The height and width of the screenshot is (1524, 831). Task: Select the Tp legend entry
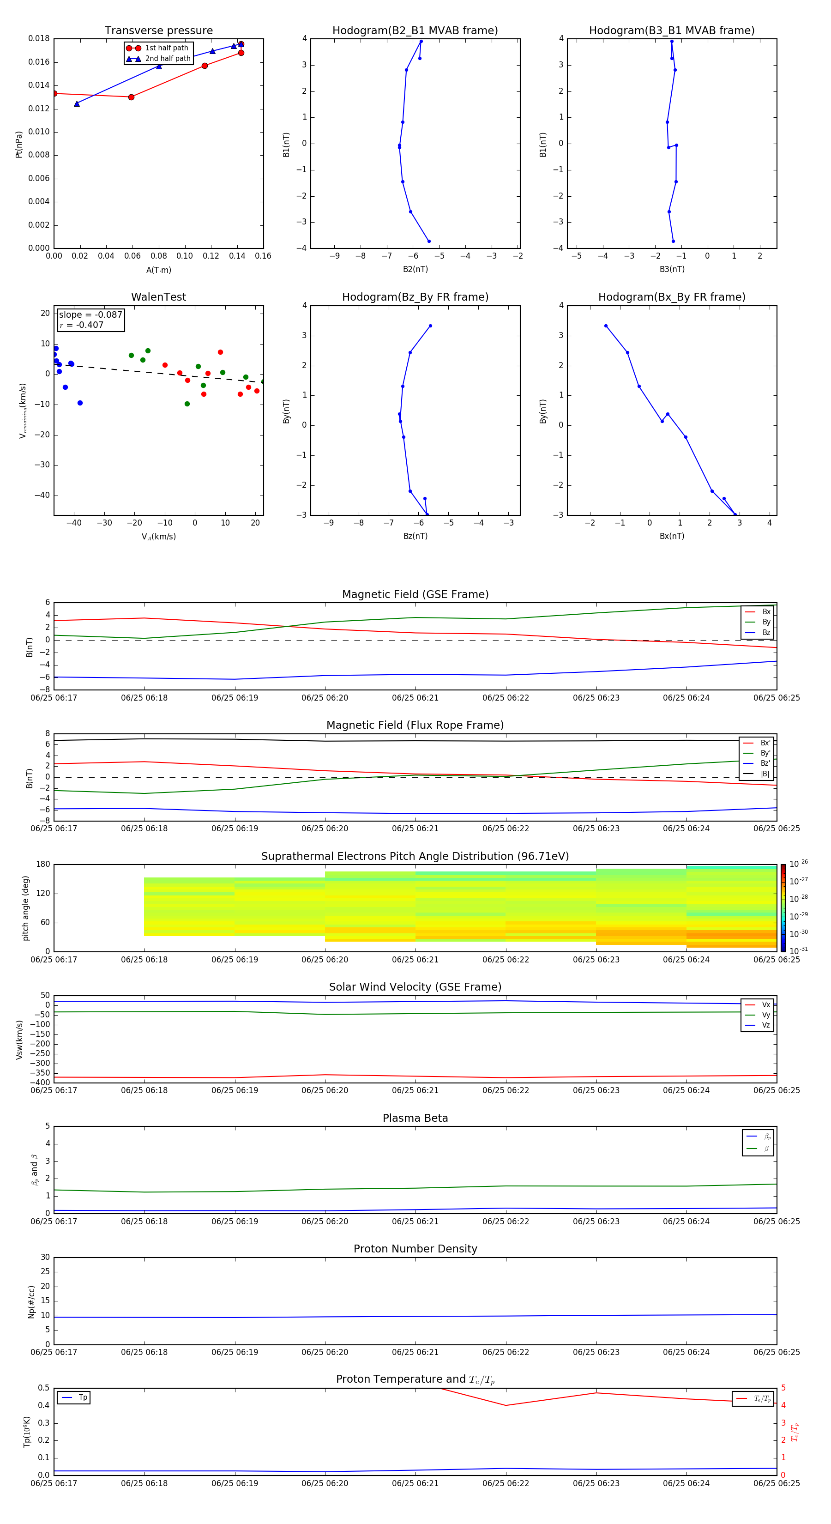(74, 1397)
